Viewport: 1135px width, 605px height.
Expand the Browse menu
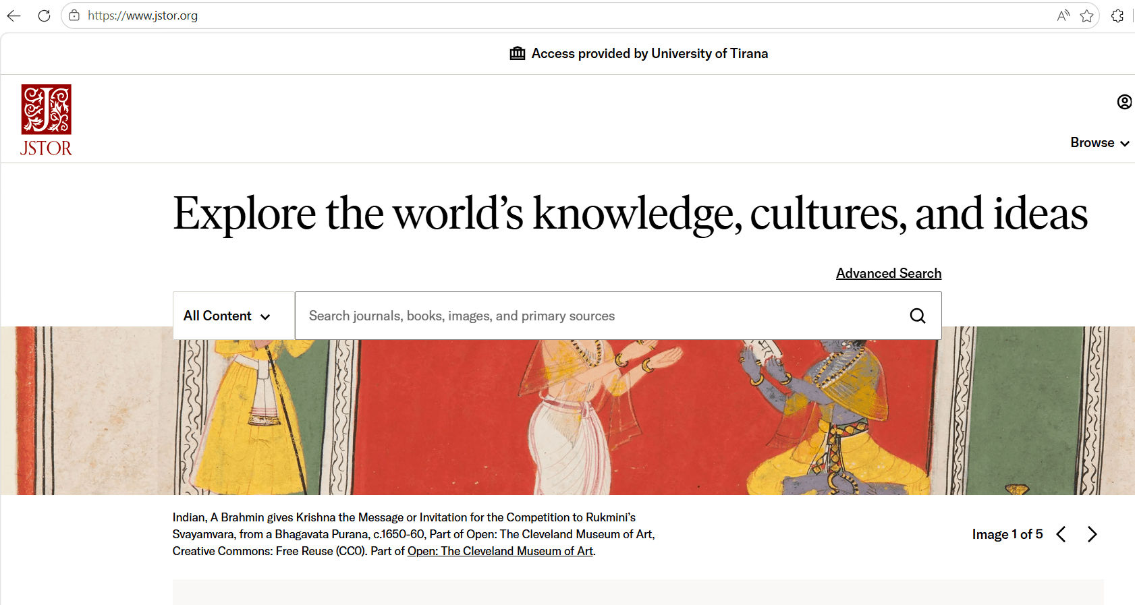pos(1100,142)
